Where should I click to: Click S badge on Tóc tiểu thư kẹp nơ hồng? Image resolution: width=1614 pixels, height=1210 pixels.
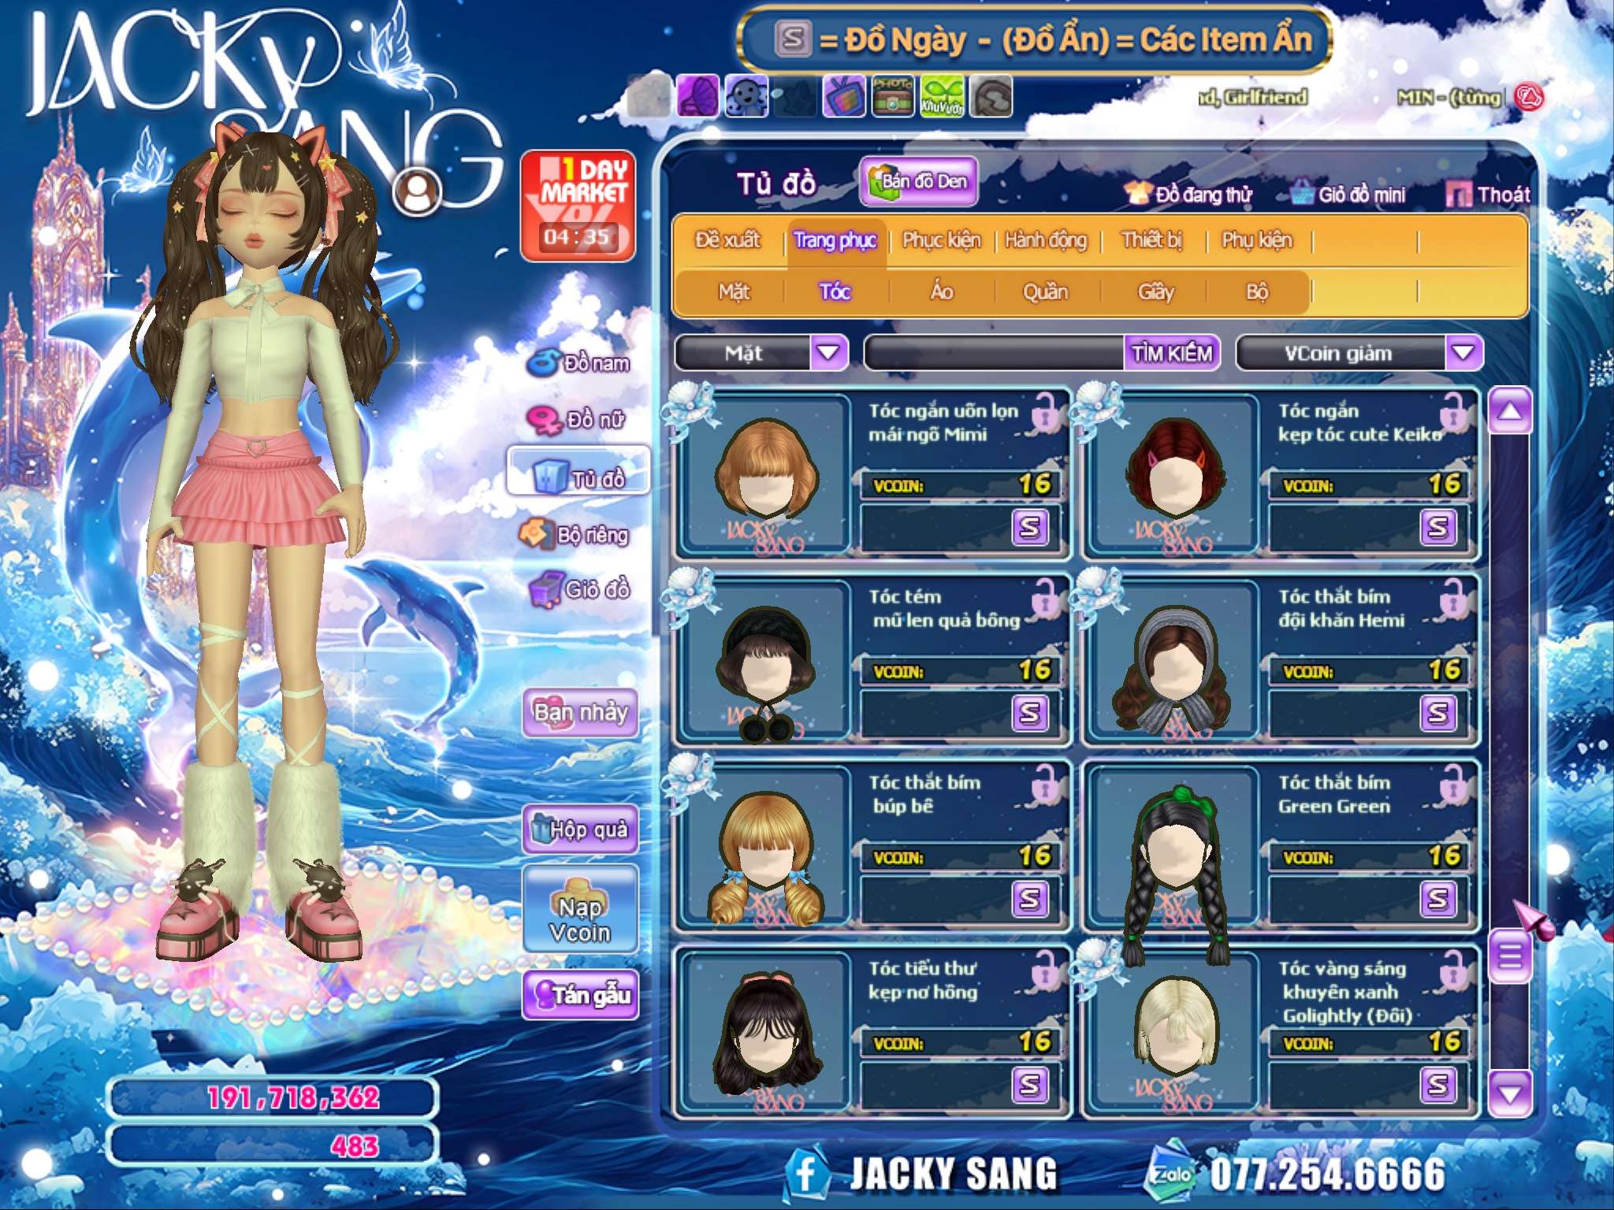pyautogui.click(x=1030, y=1085)
